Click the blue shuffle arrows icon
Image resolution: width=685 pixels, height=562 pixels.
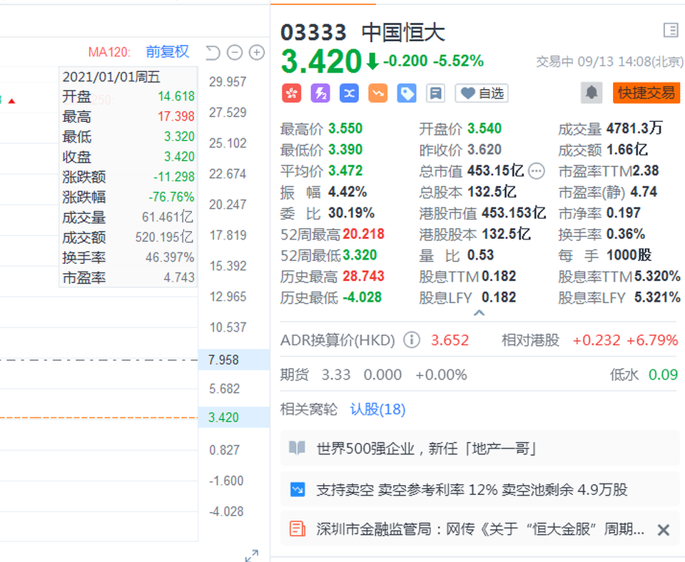pyautogui.click(x=349, y=93)
